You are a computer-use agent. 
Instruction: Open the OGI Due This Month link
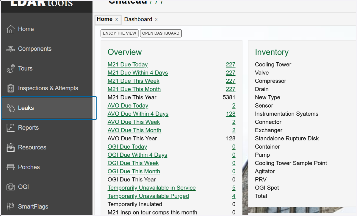(x=134, y=171)
